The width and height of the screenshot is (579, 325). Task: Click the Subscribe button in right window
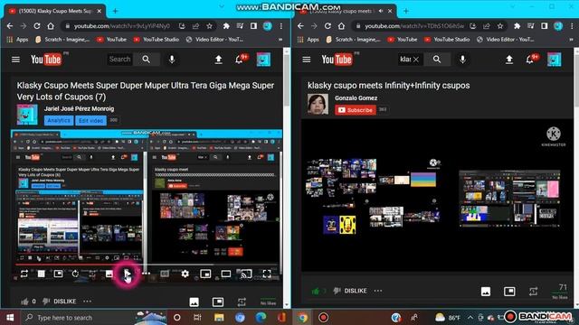(356, 110)
